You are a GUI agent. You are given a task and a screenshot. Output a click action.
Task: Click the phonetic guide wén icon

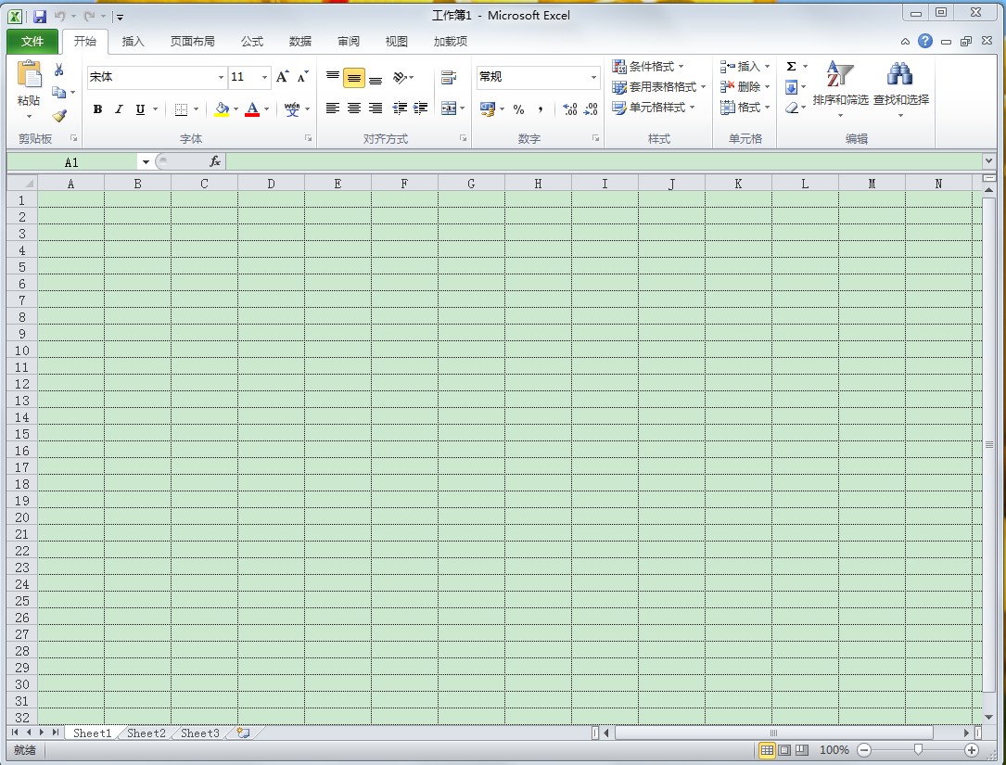click(292, 109)
